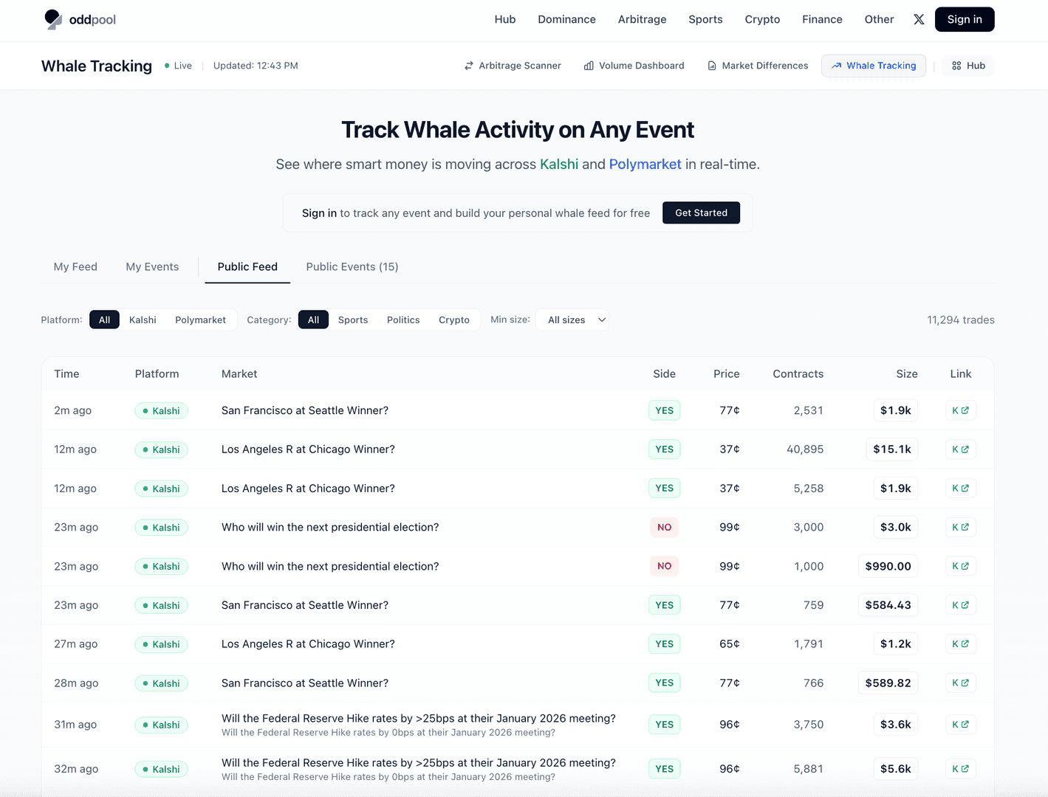
Task: Enable the Sports category filter
Action: [x=352, y=320]
